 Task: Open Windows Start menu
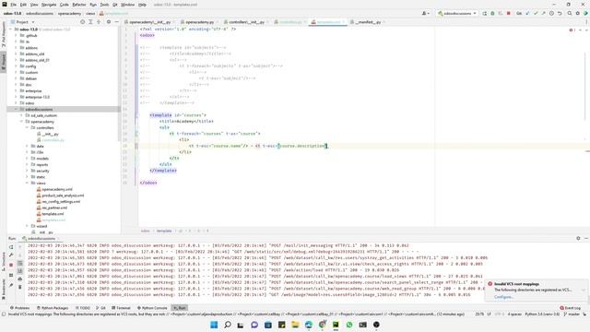click(x=214, y=325)
